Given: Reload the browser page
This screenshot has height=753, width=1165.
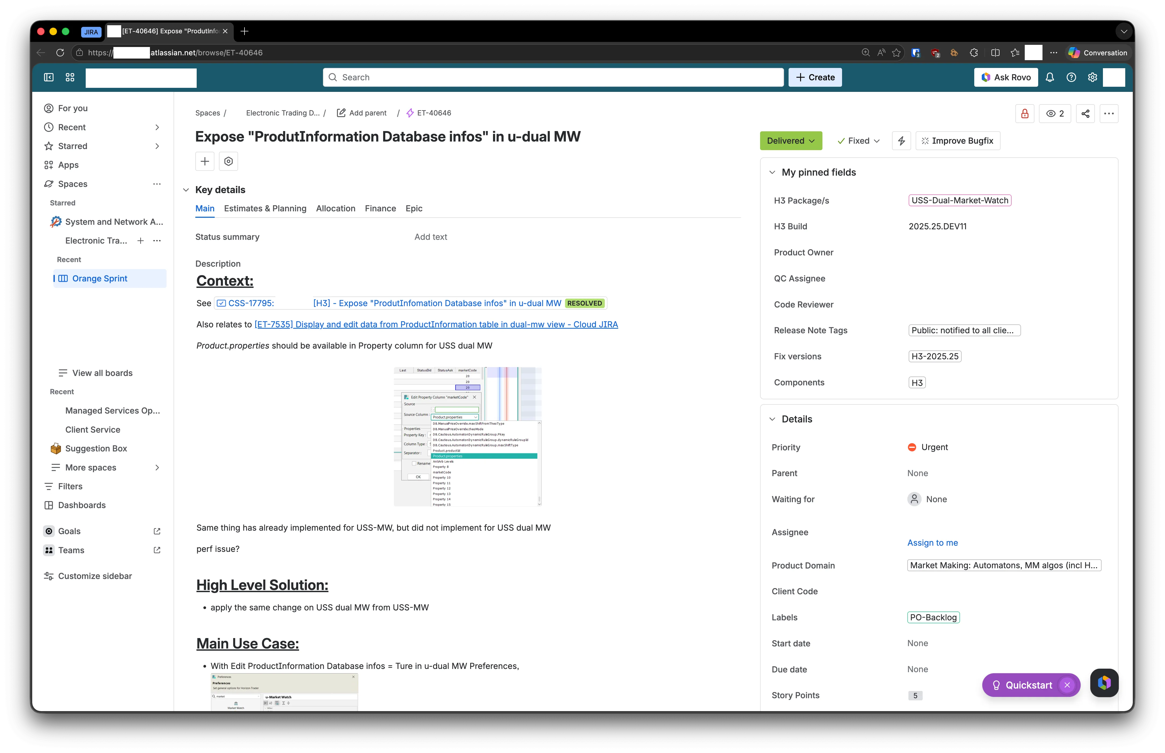Looking at the screenshot, I should coord(60,52).
